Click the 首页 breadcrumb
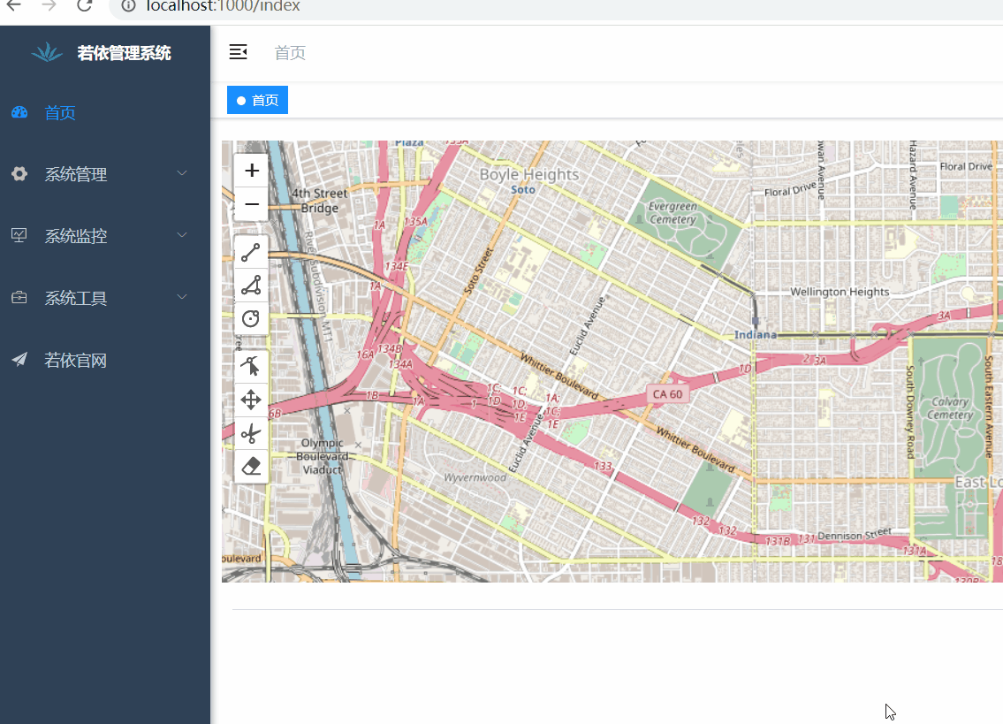 pyautogui.click(x=290, y=52)
